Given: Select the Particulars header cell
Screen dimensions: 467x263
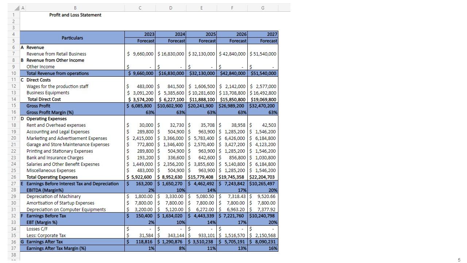Looking at the screenshot, I should [x=72, y=38].
